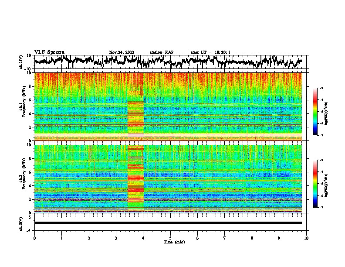Select the "start UT = 18:30: 1" text
This screenshot has height=267, width=345.
[210, 52]
